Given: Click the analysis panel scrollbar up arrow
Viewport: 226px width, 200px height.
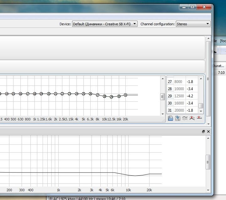Looking at the screenshot, I should [208, 138].
